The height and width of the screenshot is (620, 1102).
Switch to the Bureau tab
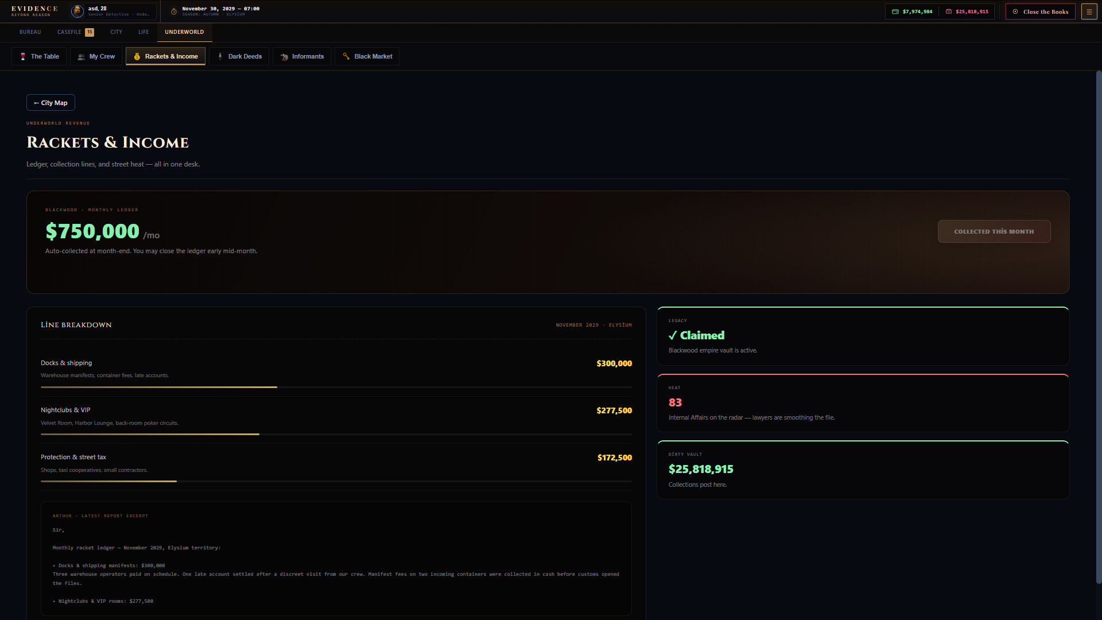30,32
